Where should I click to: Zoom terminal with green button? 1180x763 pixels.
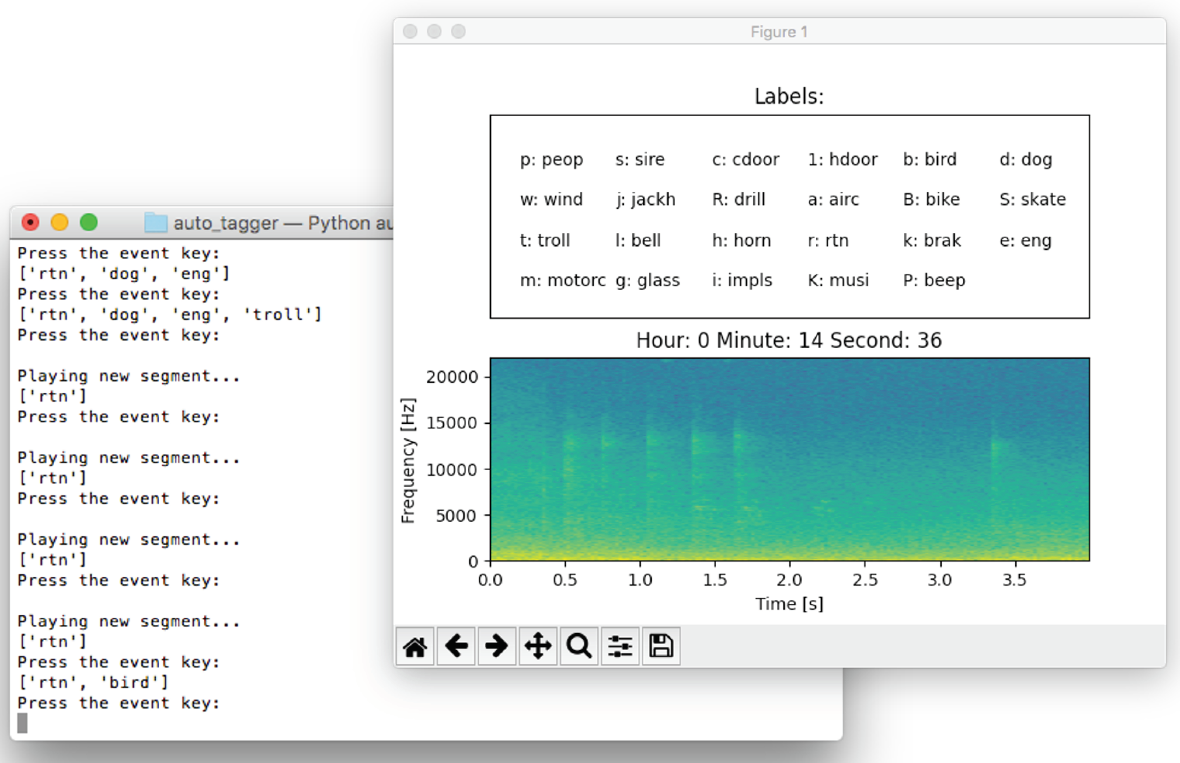(89, 222)
